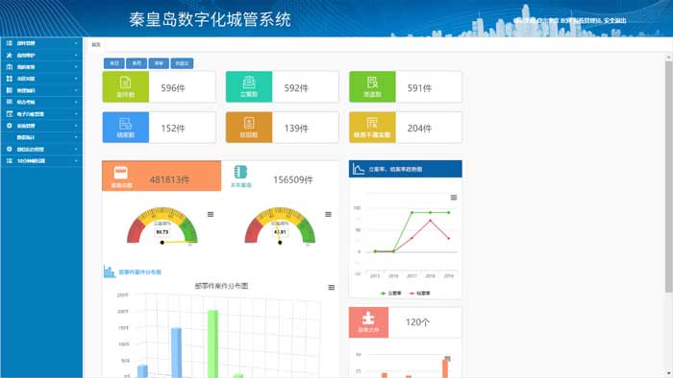Click the brown-orange tile icon beside 139件

[x=249, y=124]
